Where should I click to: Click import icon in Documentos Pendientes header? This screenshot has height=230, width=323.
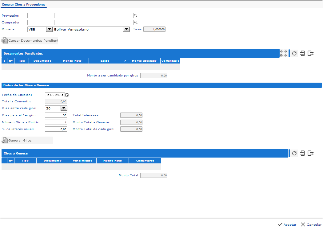coord(302,53)
